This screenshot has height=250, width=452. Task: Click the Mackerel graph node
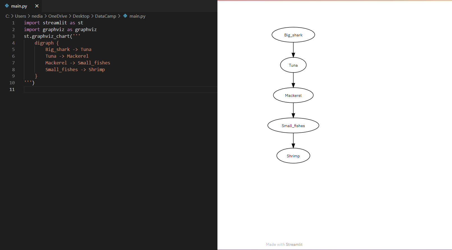293,95
